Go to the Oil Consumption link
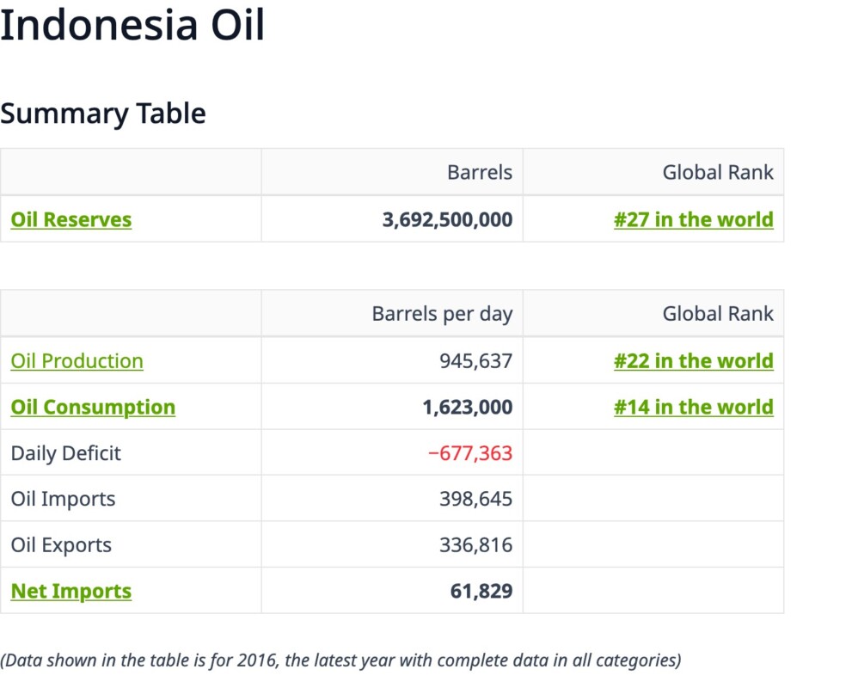Screen dimensions: 858x688 point(93,407)
